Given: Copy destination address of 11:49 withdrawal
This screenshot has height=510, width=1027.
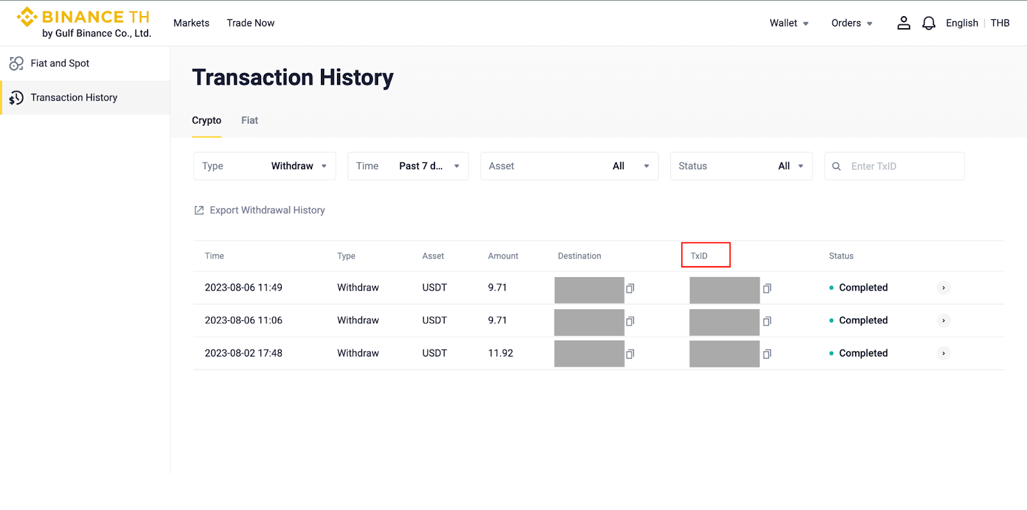Looking at the screenshot, I should click(630, 288).
